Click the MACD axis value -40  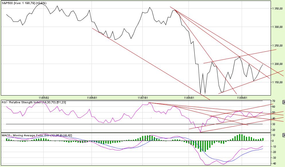pyautogui.click(x=274, y=163)
